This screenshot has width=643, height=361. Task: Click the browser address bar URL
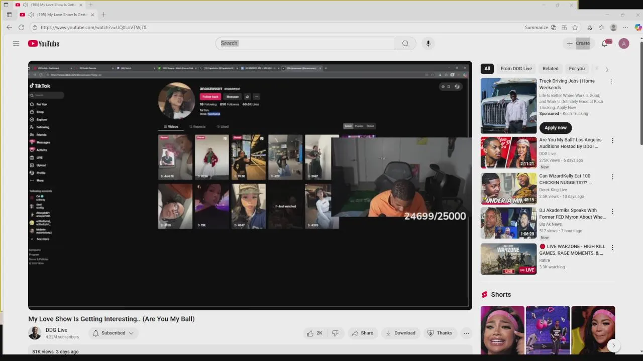[93, 28]
